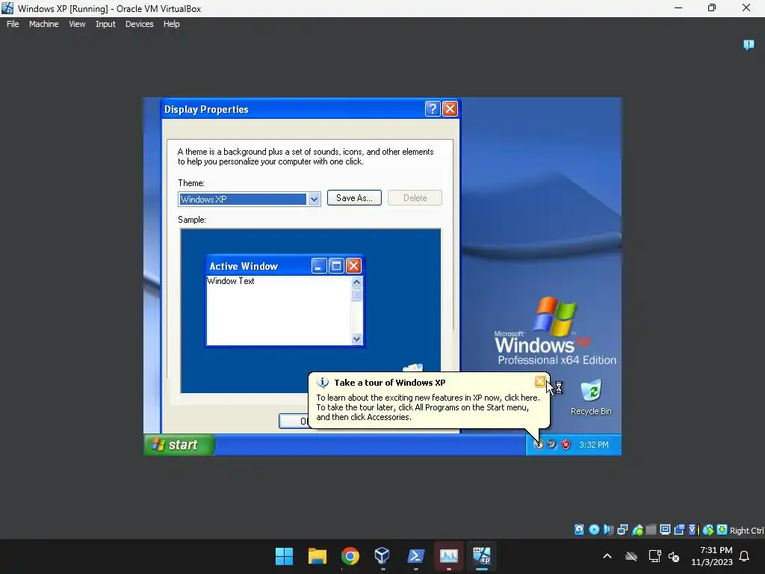This screenshot has width=765, height=574.
Task: Open Google Chrome from the taskbar
Action: pos(350,556)
